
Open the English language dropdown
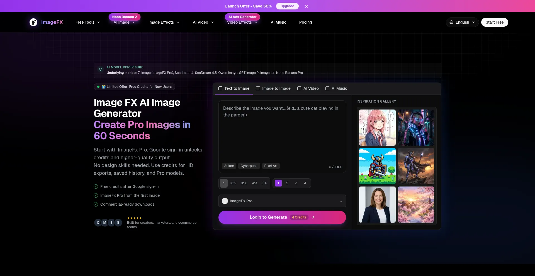[462, 22]
